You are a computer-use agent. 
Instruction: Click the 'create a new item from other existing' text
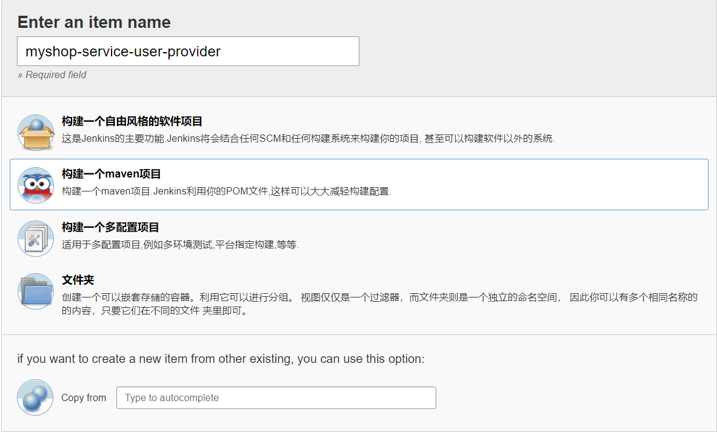pyautogui.click(x=221, y=359)
